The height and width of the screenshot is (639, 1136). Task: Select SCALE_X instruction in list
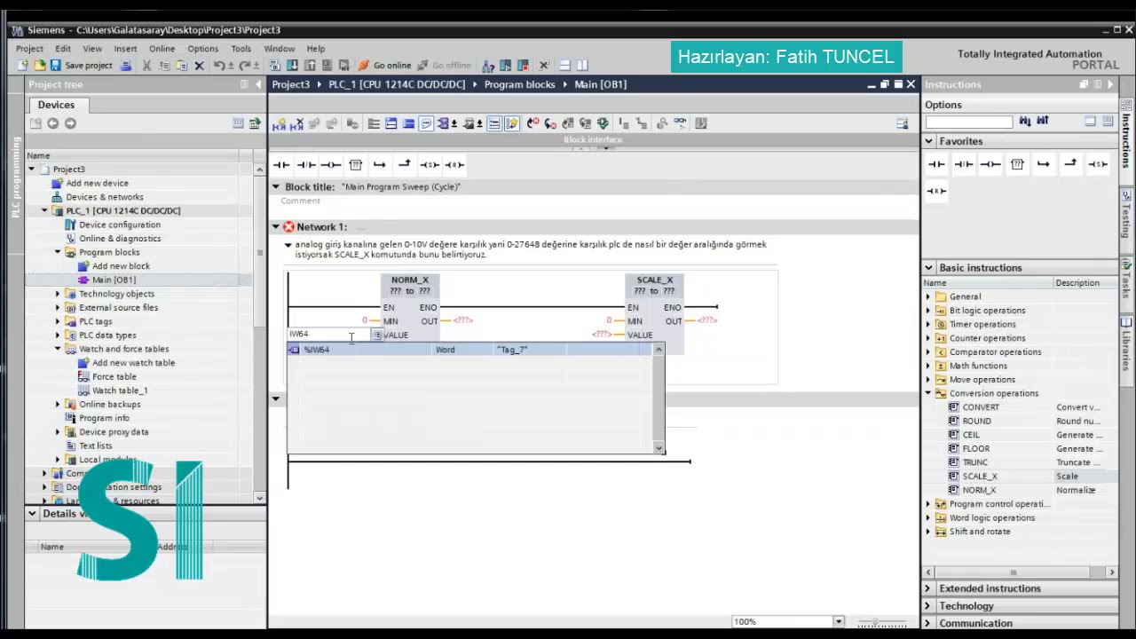[x=980, y=477]
